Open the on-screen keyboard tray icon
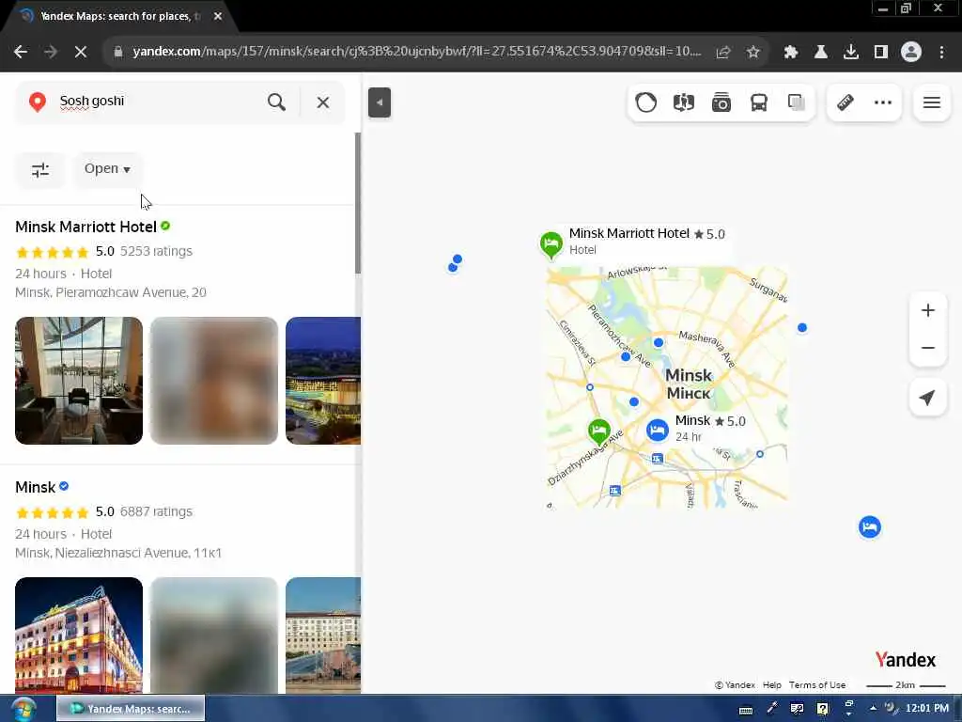This screenshot has width=962, height=722. point(746,710)
